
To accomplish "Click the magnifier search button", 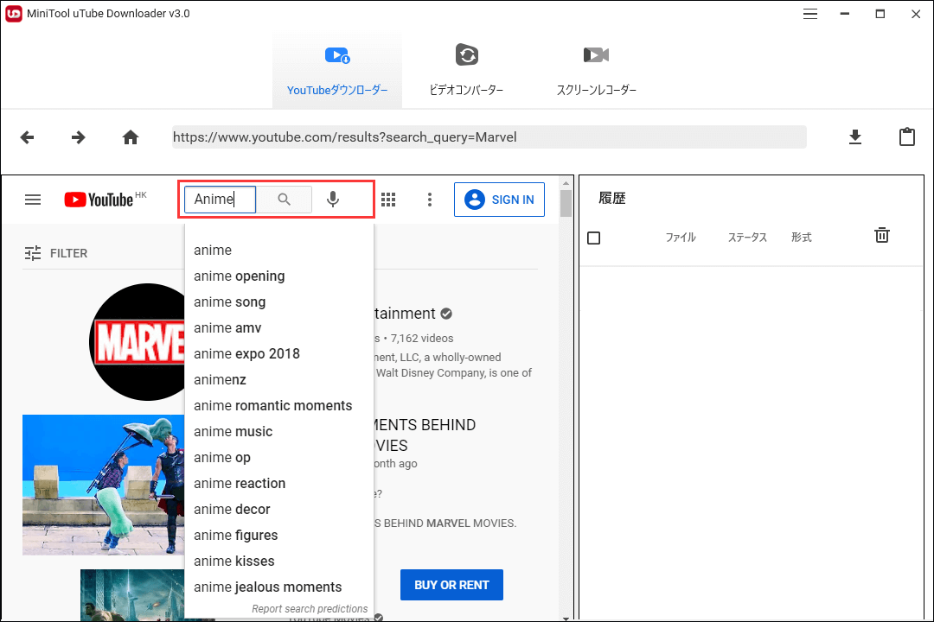I will [x=285, y=200].
